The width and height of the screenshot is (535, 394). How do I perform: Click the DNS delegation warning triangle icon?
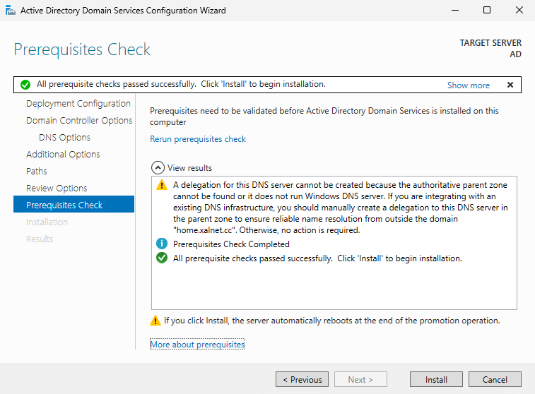click(161, 185)
